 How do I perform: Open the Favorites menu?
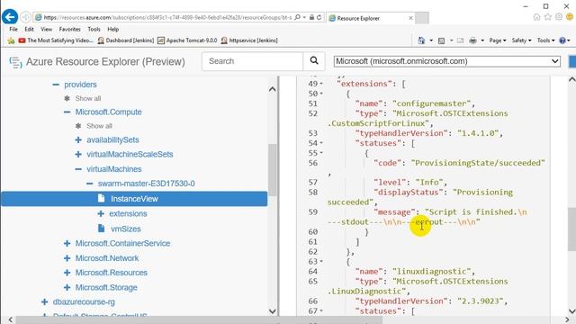70,29
